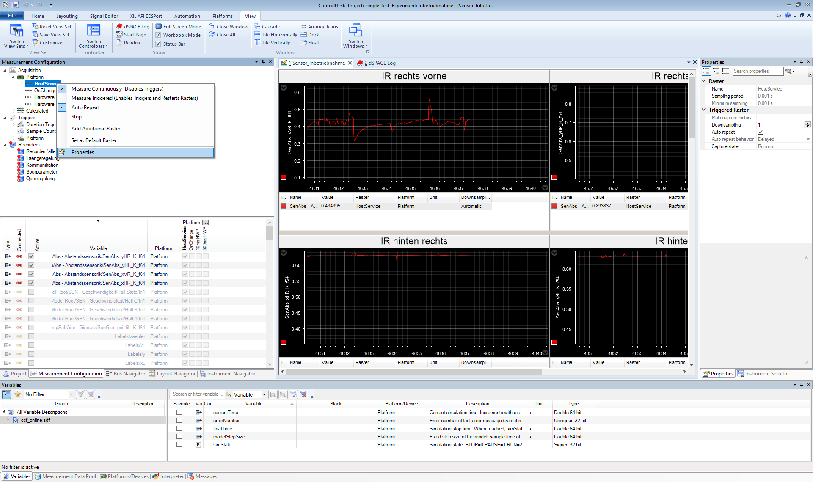
Task: Toggle the Workbook Mode checkbox
Action: [x=158, y=35]
